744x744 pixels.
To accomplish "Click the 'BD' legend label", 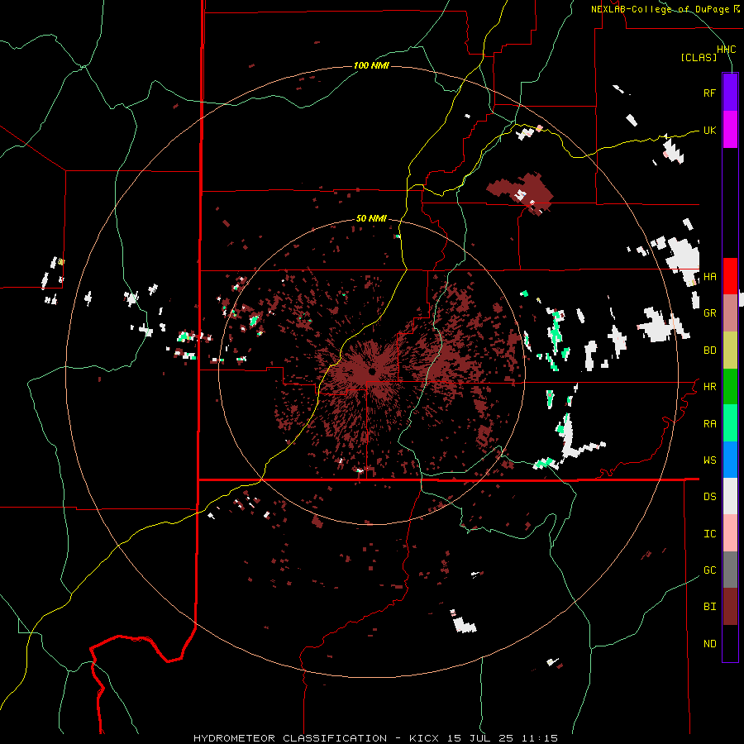I will coord(709,351).
